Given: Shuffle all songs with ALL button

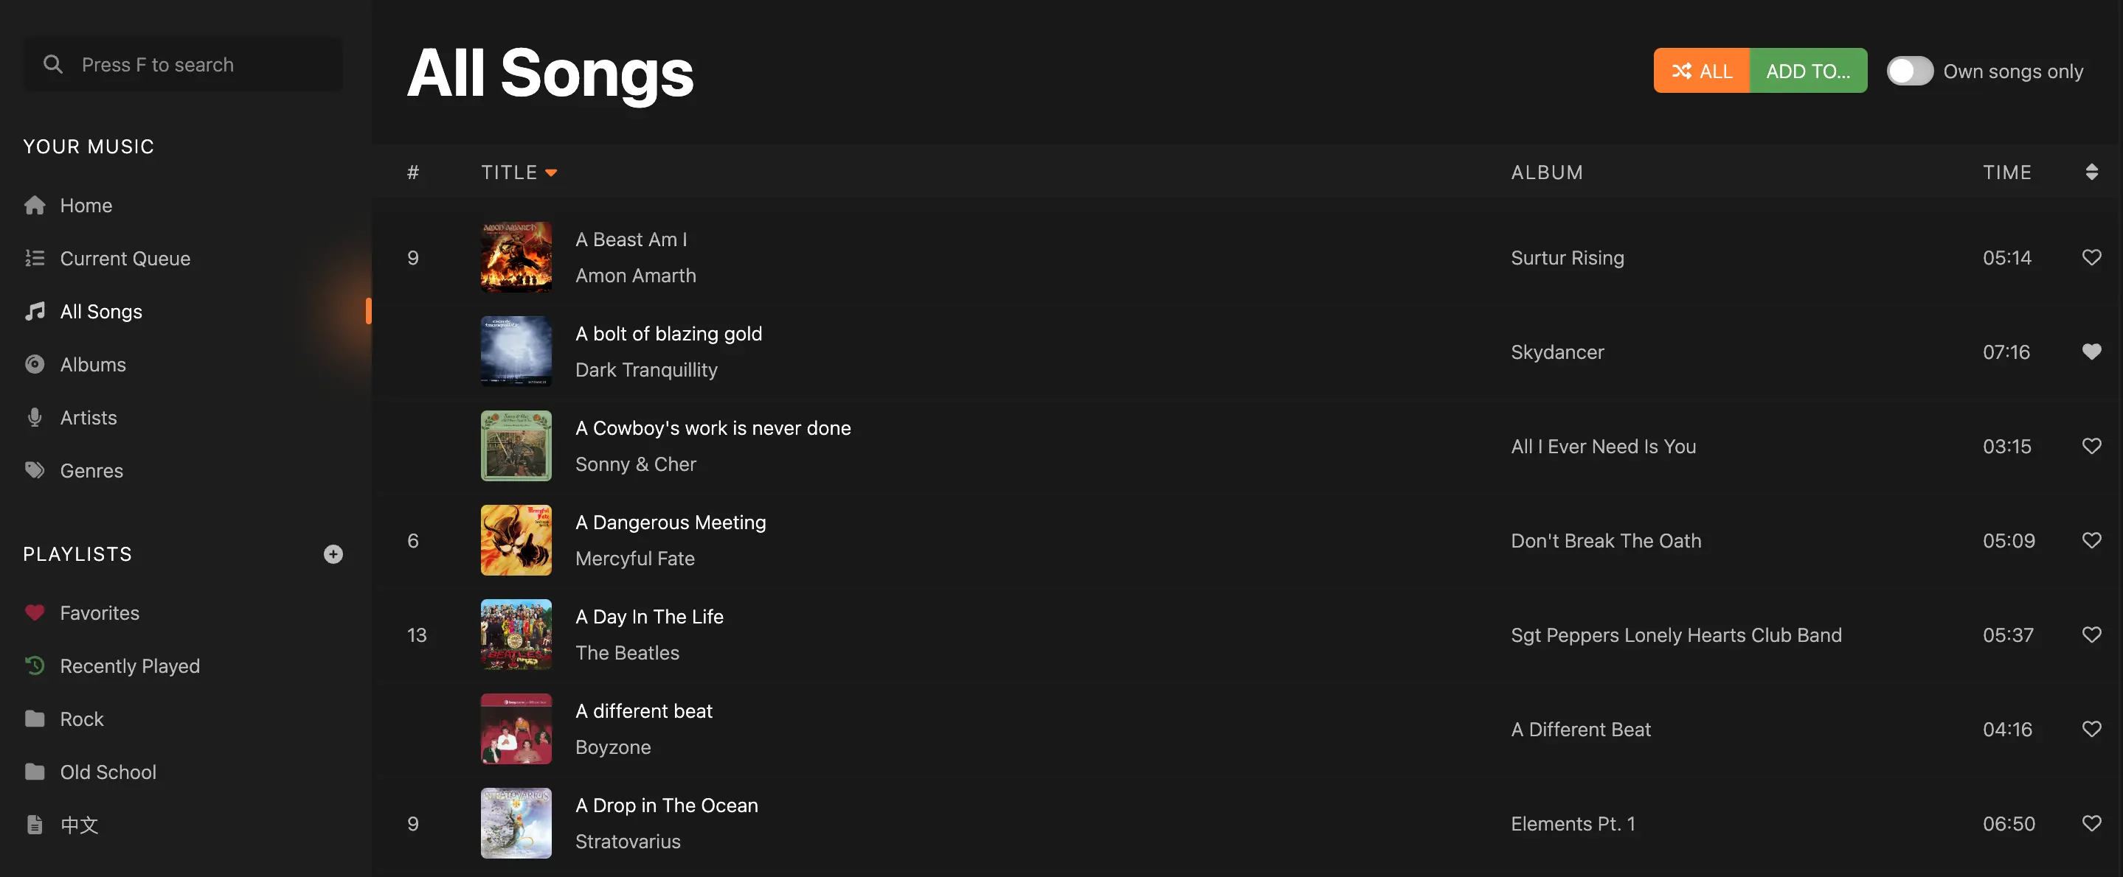Looking at the screenshot, I should click(x=1701, y=71).
